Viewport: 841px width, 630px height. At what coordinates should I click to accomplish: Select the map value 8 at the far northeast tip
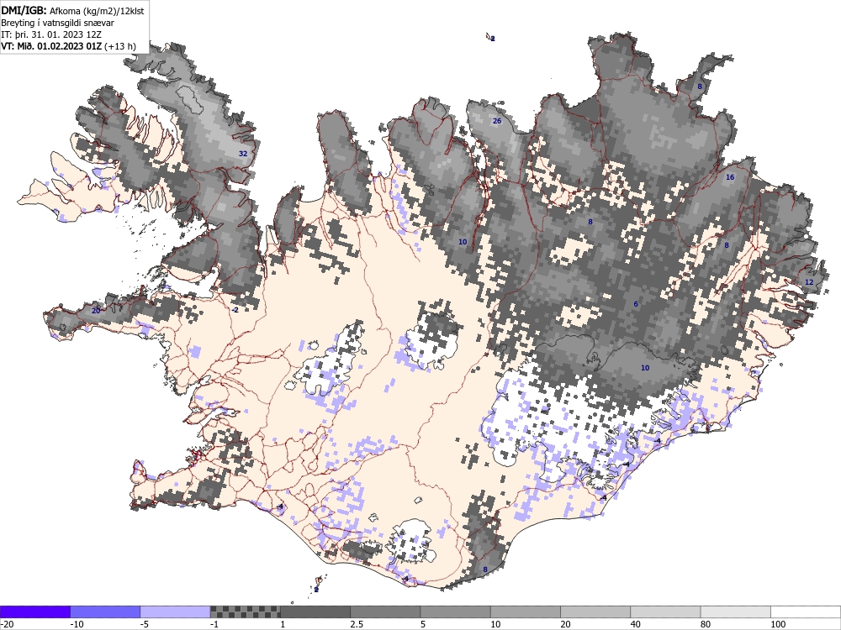coord(700,87)
